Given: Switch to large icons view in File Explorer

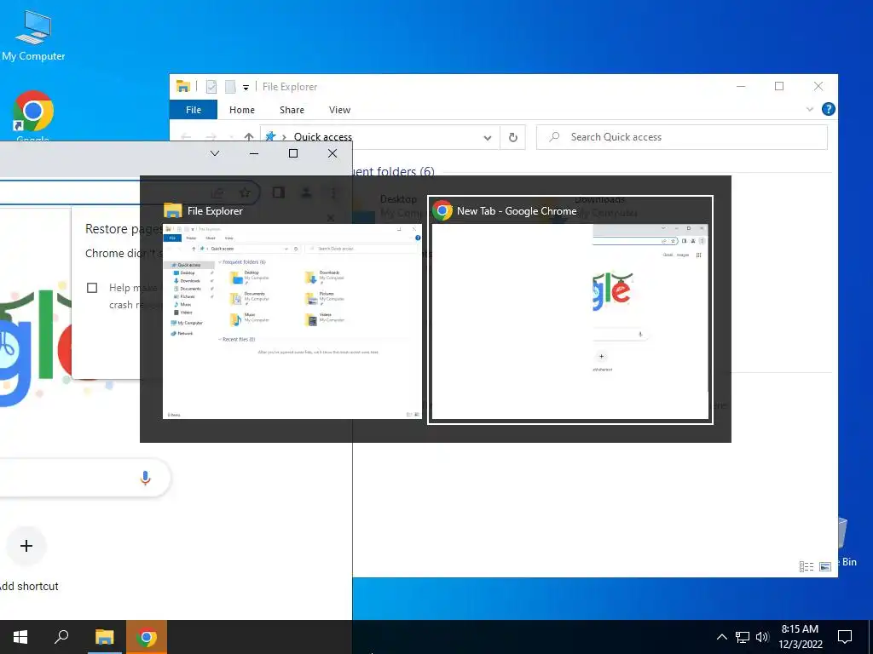Looking at the screenshot, I should pos(825,566).
